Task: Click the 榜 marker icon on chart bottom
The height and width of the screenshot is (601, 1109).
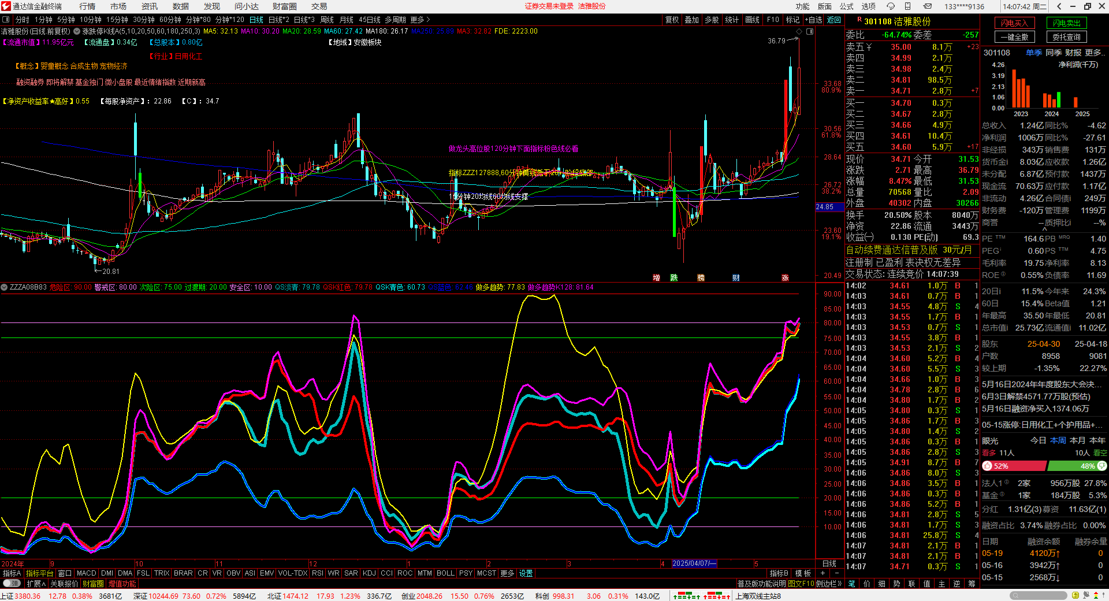Action: pos(701,278)
